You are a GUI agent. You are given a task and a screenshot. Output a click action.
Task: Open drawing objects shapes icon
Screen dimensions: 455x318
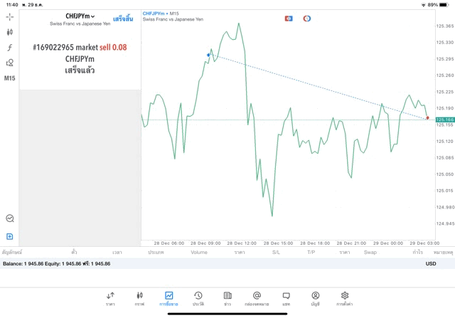tap(10, 63)
